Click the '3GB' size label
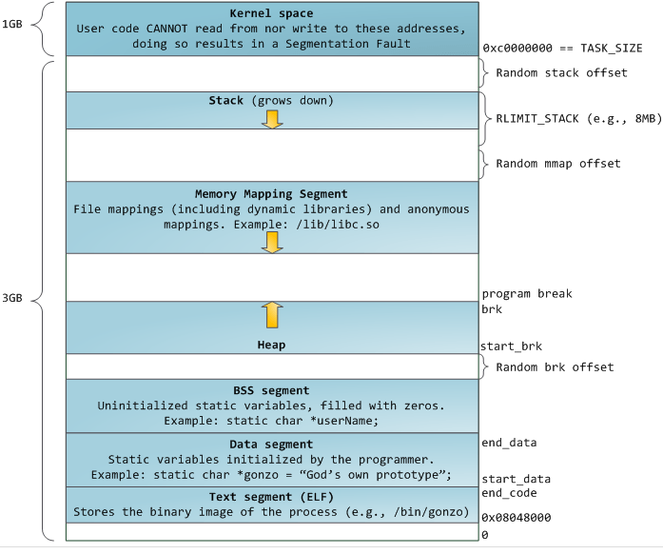 11,298
